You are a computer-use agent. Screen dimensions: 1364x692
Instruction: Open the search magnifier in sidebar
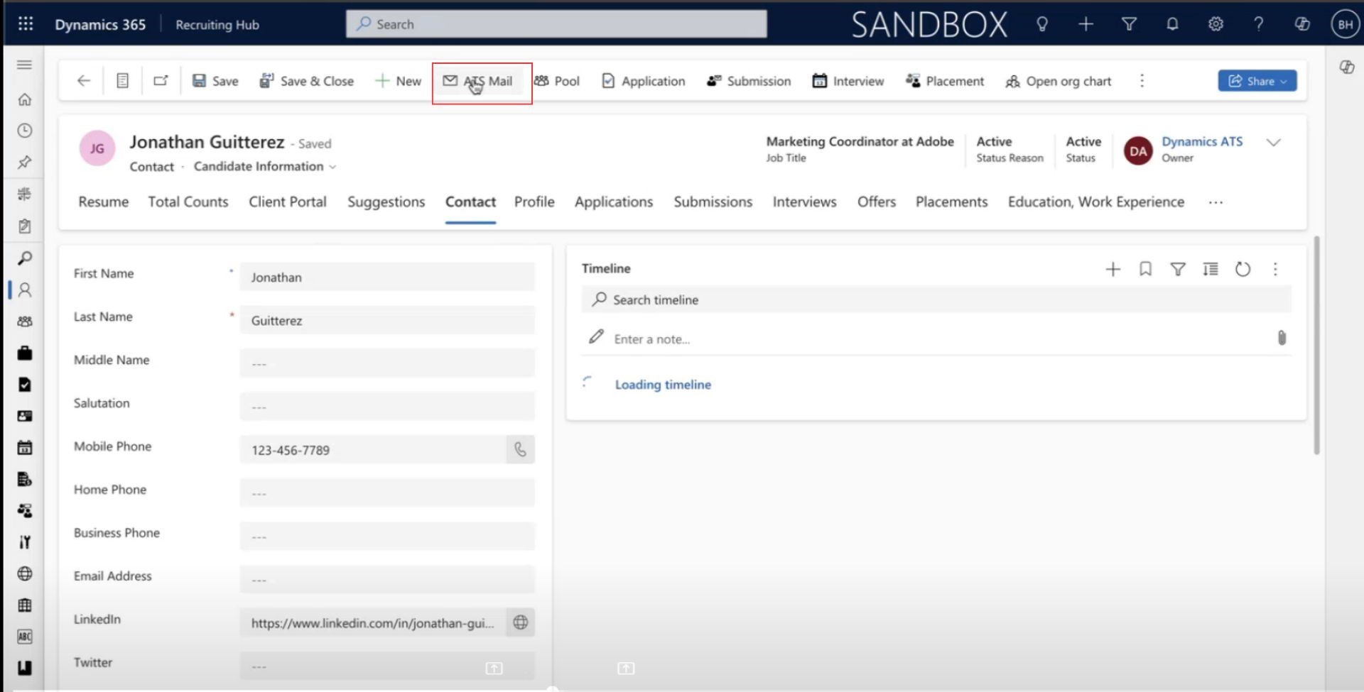pos(24,258)
